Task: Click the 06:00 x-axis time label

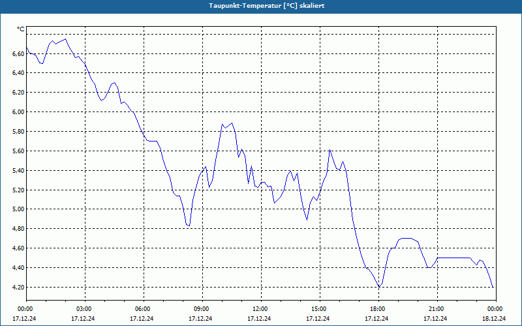Action: (142, 309)
